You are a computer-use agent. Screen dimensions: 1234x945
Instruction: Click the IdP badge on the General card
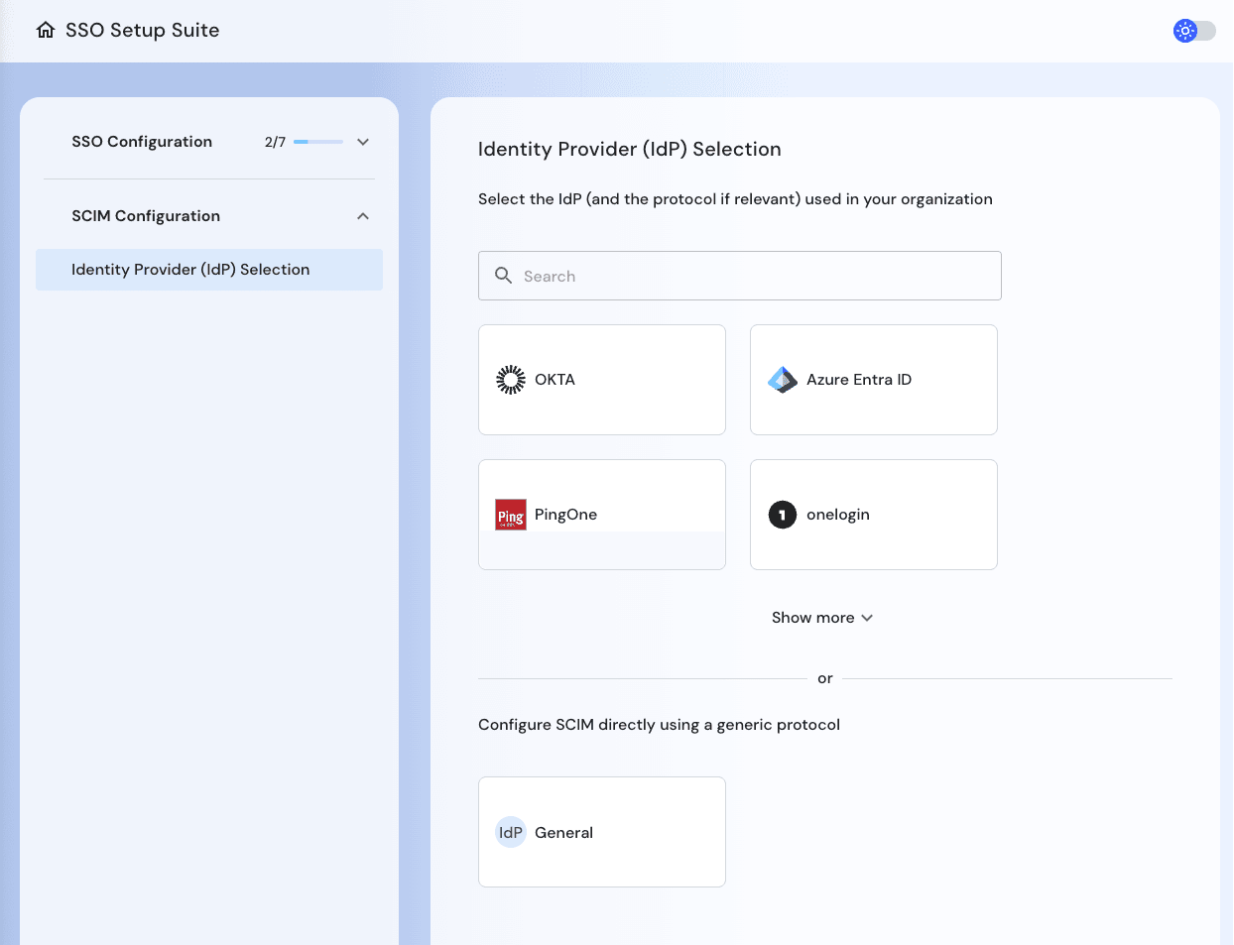coord(511,832)
